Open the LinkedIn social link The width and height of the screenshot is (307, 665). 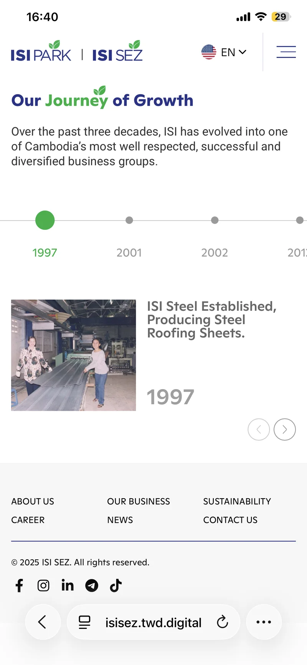(68, 585)
